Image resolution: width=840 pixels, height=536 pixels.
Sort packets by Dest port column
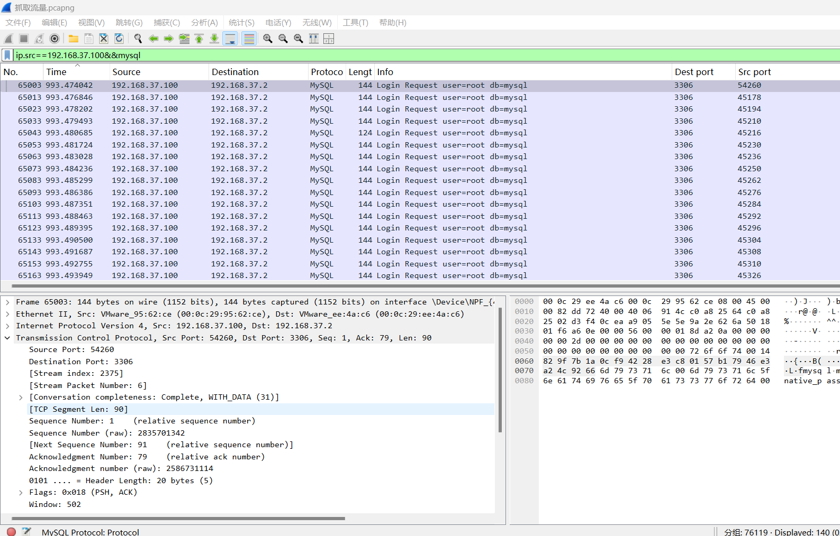click(x=704, y=72)
